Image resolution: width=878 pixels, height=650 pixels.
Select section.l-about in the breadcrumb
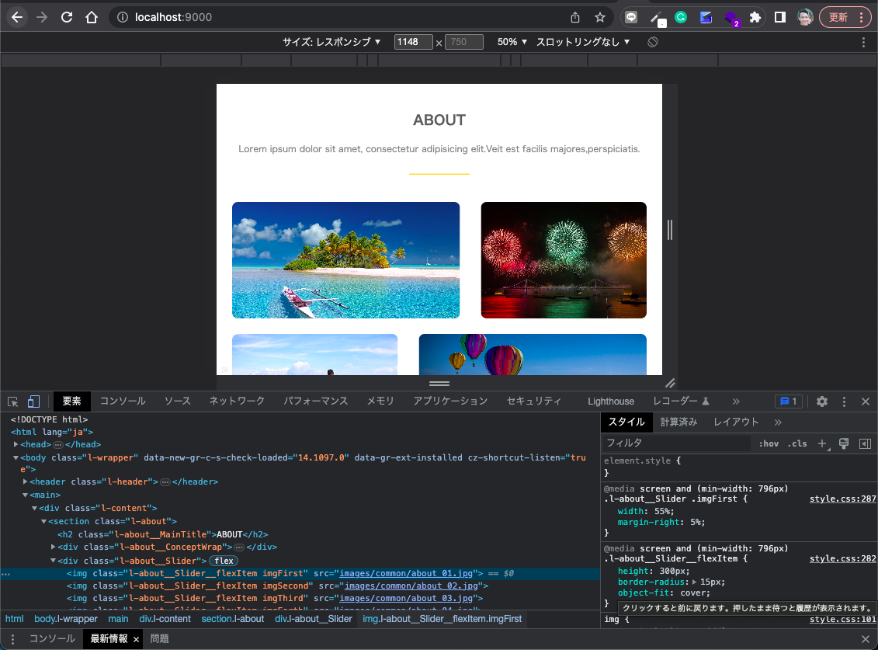pos(232,619)
